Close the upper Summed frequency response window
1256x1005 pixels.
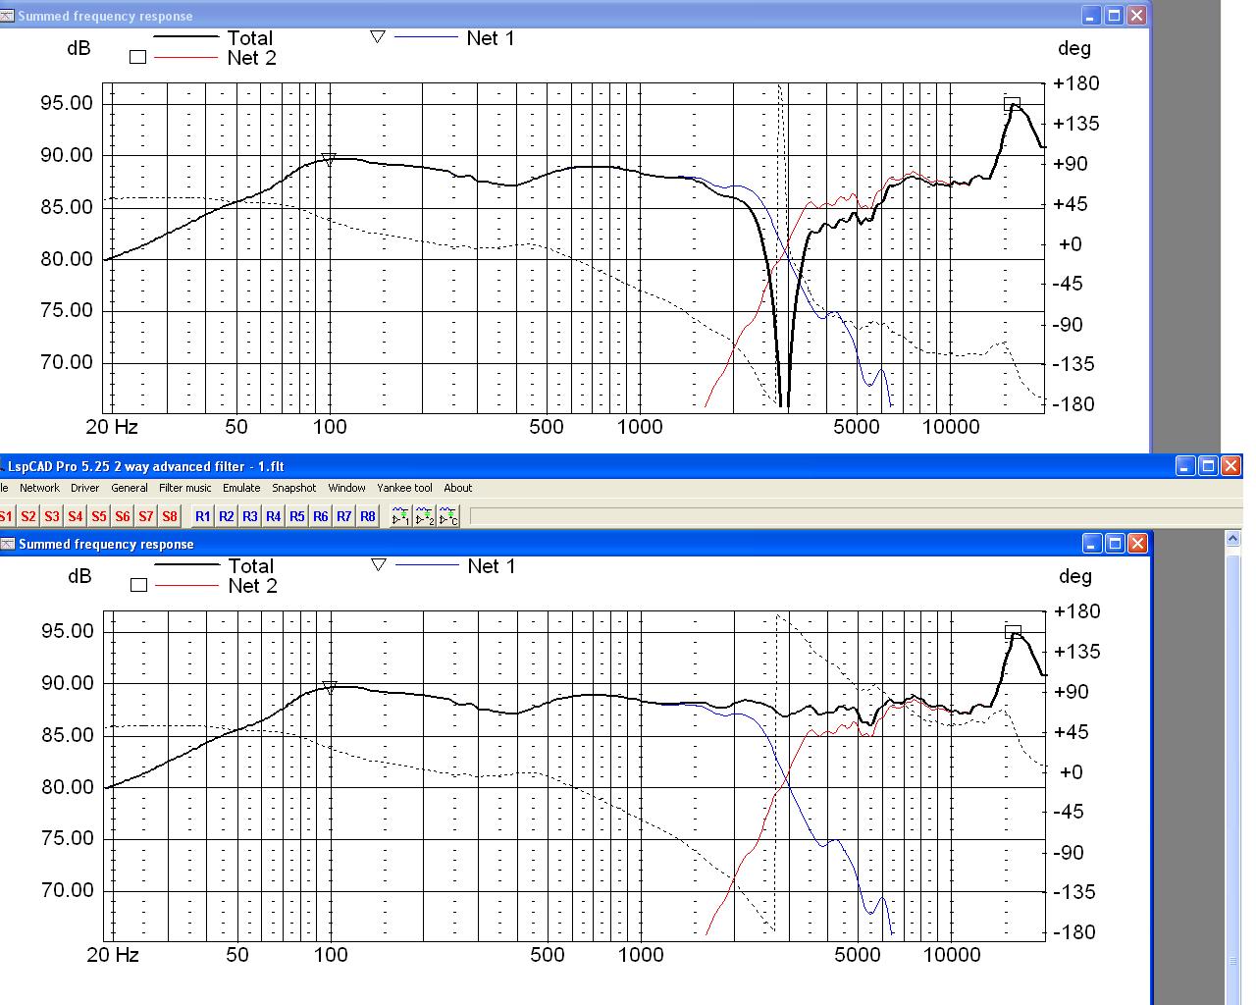pyautogui.click(x=1137, y=15)
